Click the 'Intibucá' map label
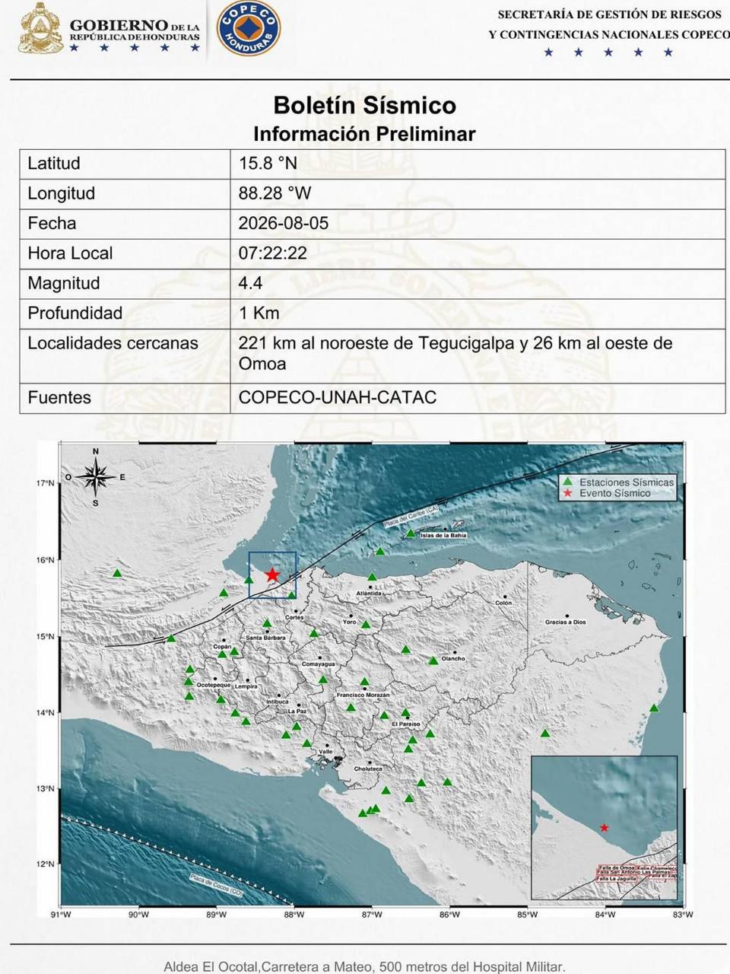The width and height of the screenshot is (730, 974). [x=278, y=702]
